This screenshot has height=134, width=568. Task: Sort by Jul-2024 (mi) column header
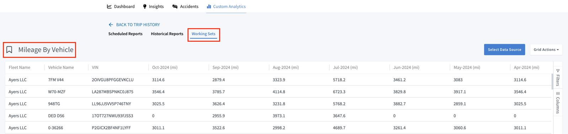point(345,68)
